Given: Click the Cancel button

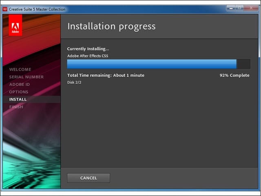Looking at the screenshot, I should point(88,178).
